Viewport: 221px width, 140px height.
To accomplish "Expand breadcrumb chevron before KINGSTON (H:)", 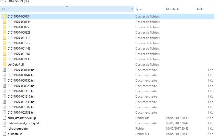I will 5,2.
